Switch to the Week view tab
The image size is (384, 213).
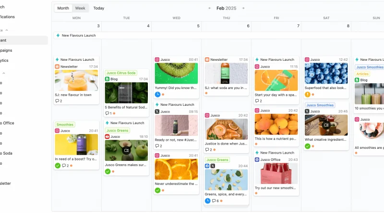tap(80, 8)
